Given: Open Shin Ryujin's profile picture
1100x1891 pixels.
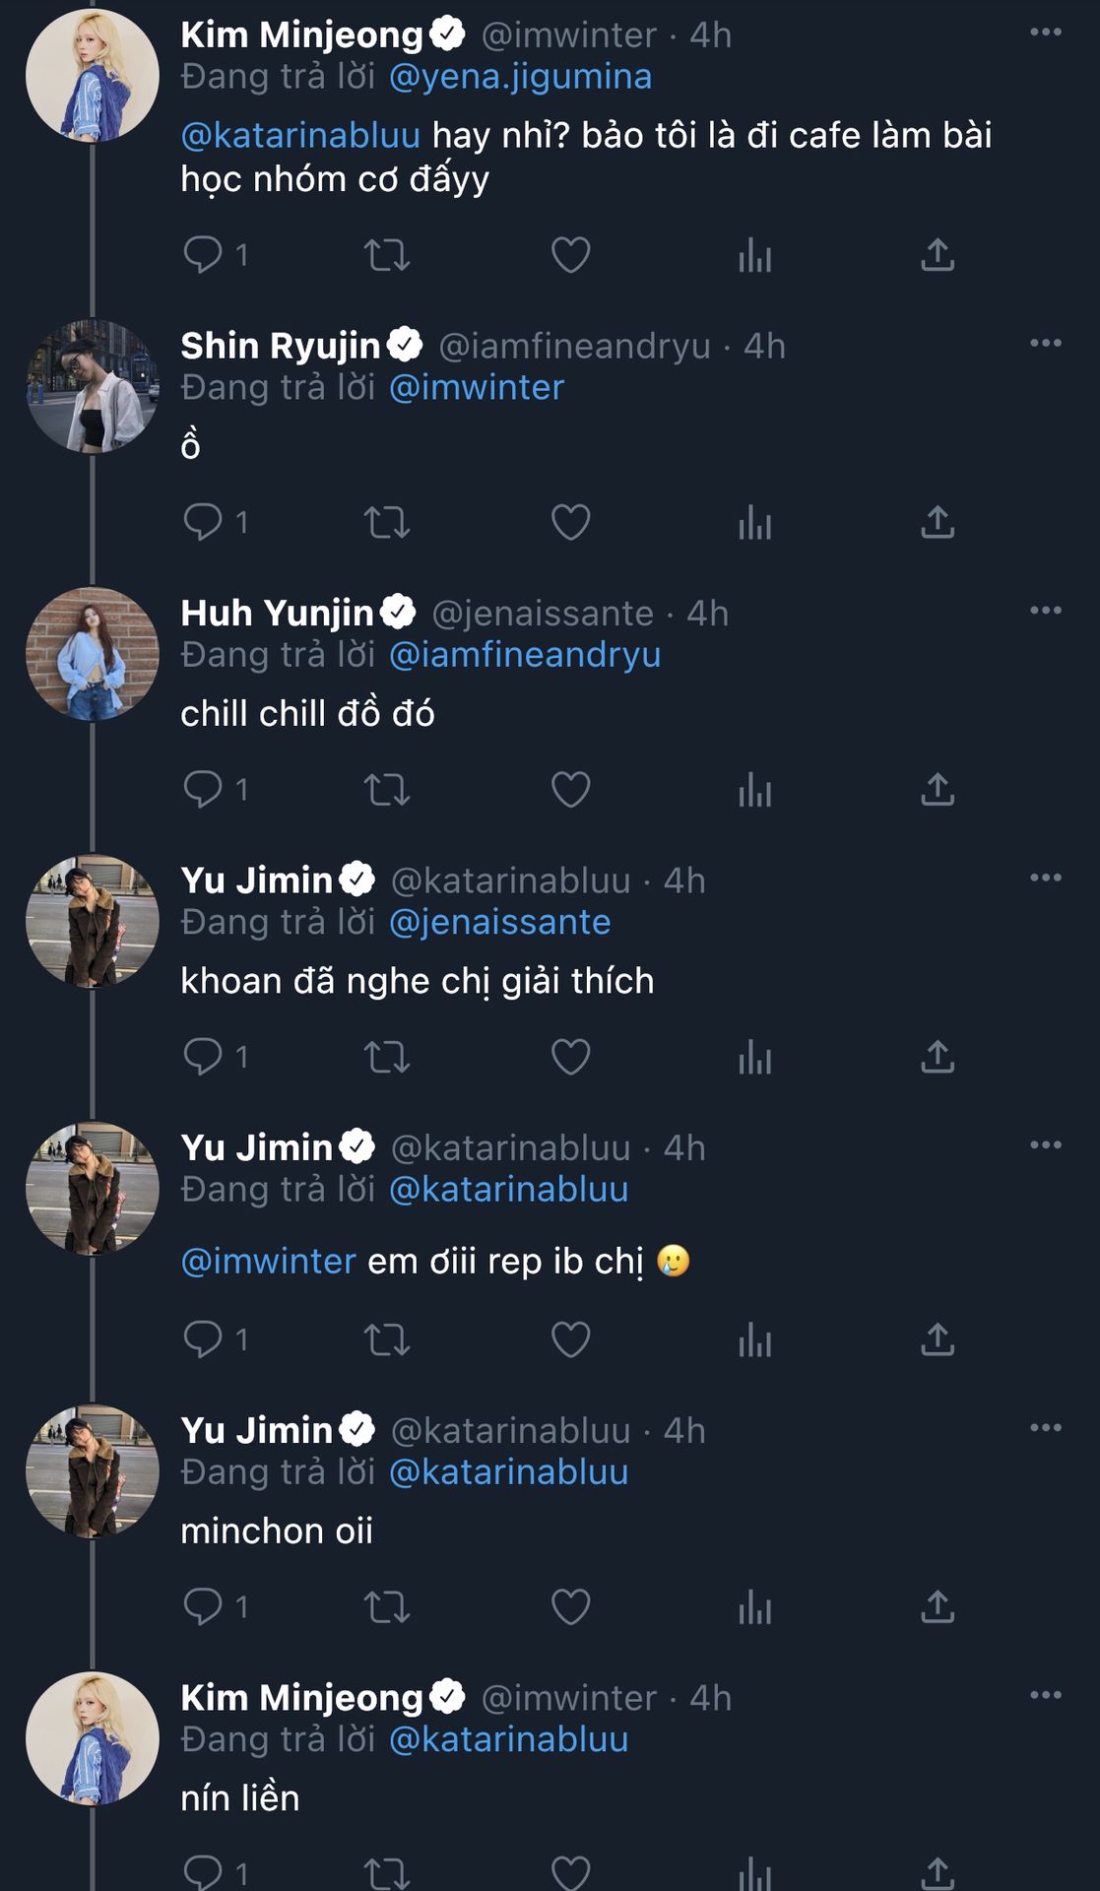Looking at the screenshot, I should click(93, 387).
